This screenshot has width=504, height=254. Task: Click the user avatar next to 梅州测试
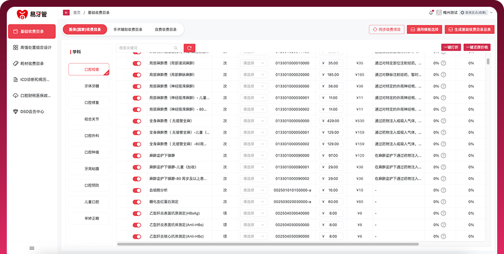[439, 12]
